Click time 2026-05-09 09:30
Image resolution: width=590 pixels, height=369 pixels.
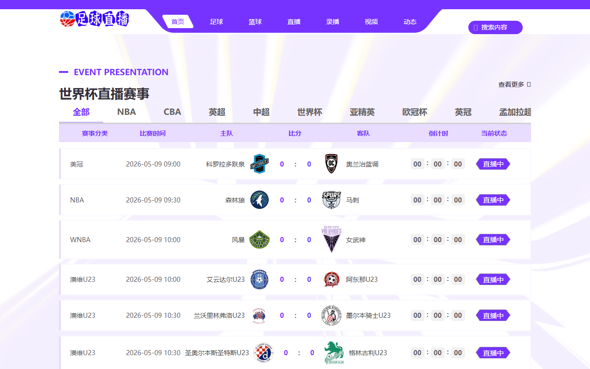tap(153, 200)
